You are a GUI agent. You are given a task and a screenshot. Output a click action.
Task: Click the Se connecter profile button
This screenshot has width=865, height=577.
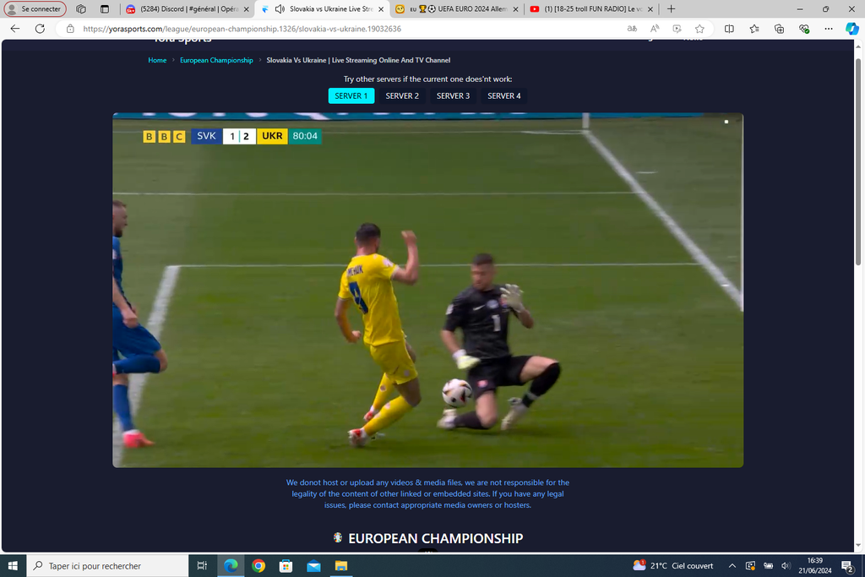pos(35,8)
